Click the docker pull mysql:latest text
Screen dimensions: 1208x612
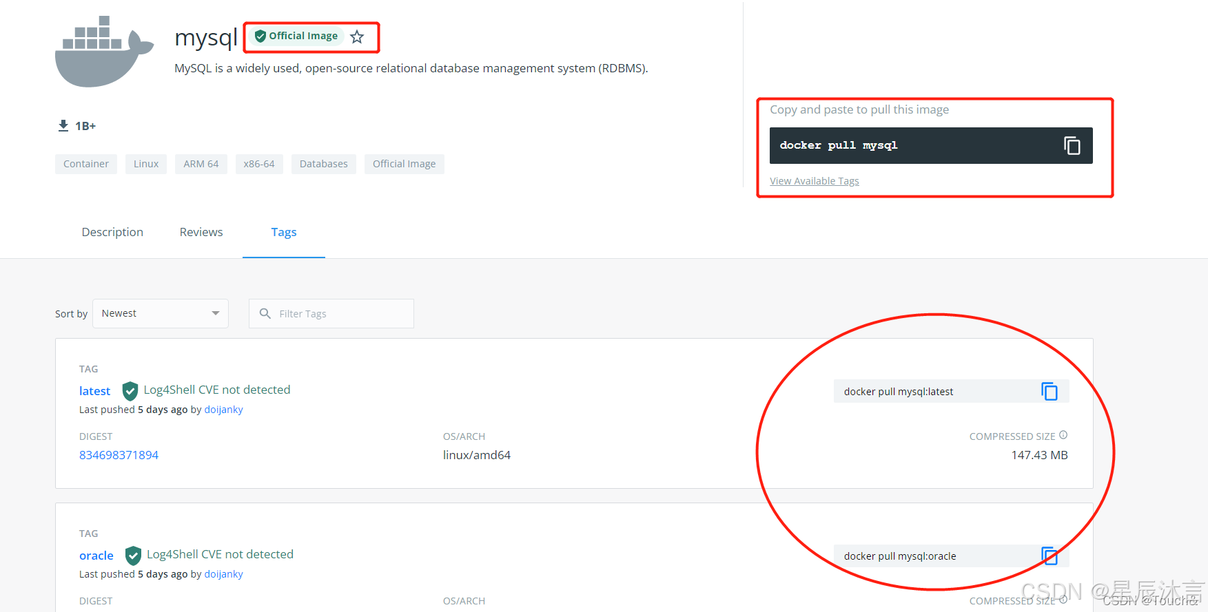[x=899, y=392]
